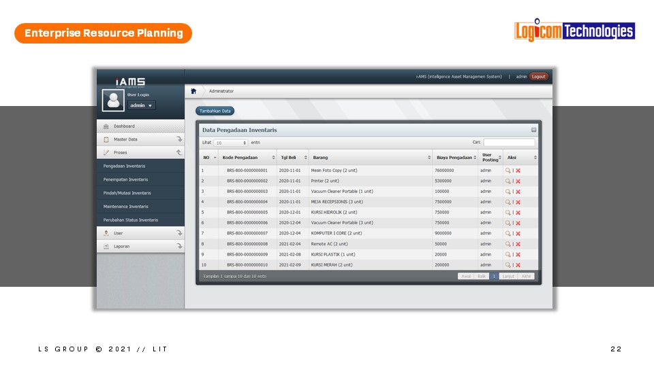Select Penempatan Inventaris in sidebar
This screenshot has height=367, width=654.
tap(126, 179)
